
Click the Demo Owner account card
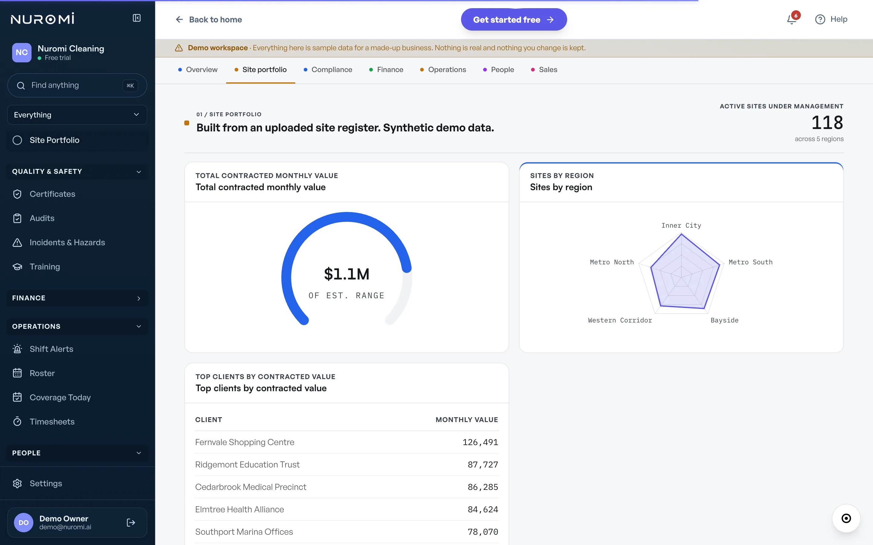77,523
